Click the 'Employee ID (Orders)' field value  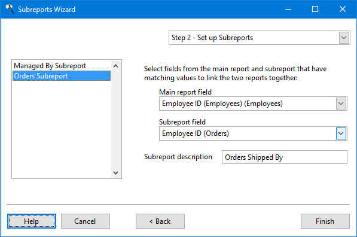pyautogui.click(x=196, y=133)
